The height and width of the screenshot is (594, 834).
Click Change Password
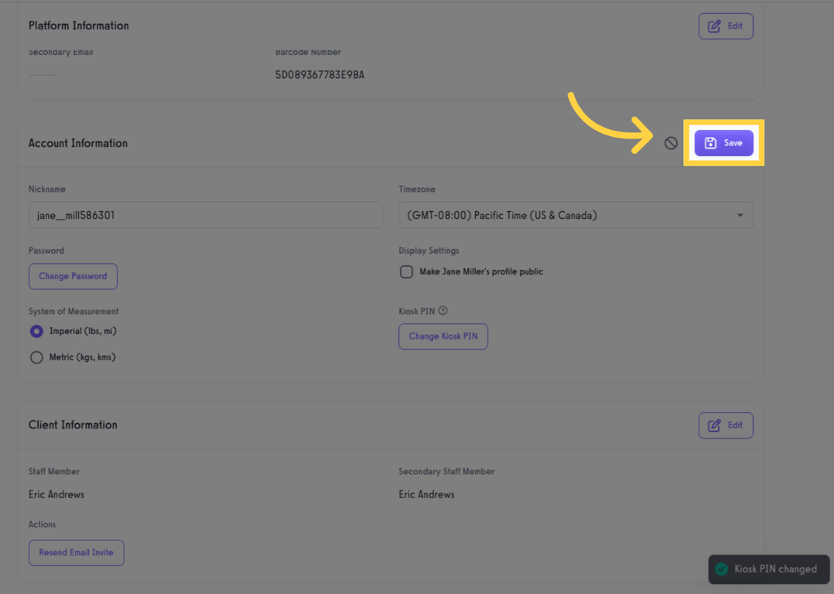(73, 276)
